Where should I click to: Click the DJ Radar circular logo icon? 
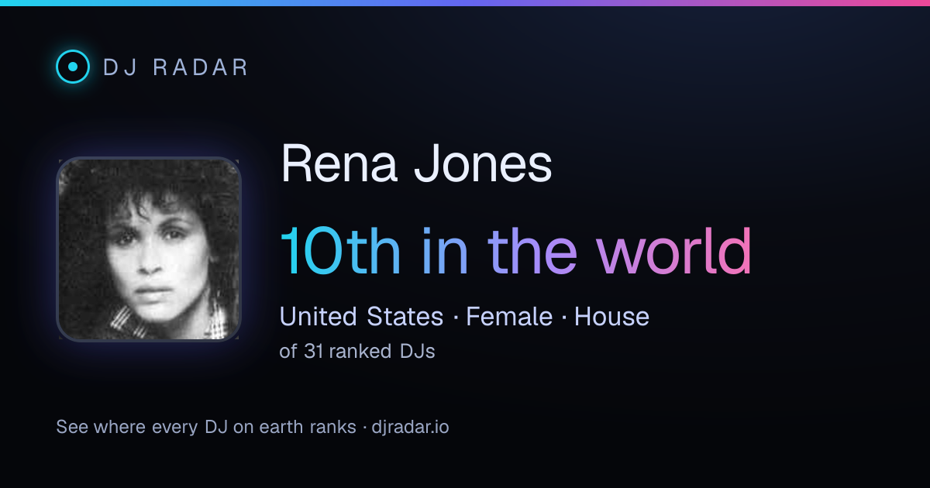(73, 67)
